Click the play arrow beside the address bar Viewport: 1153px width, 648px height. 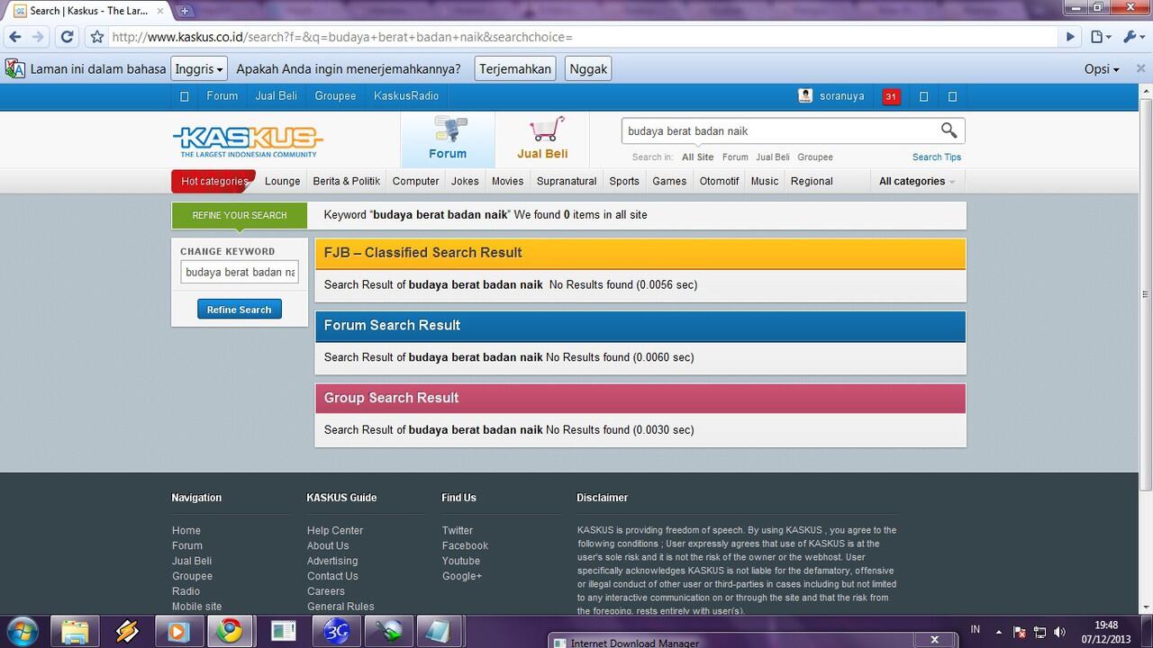pyautogui.click(x=1070, y=37)
